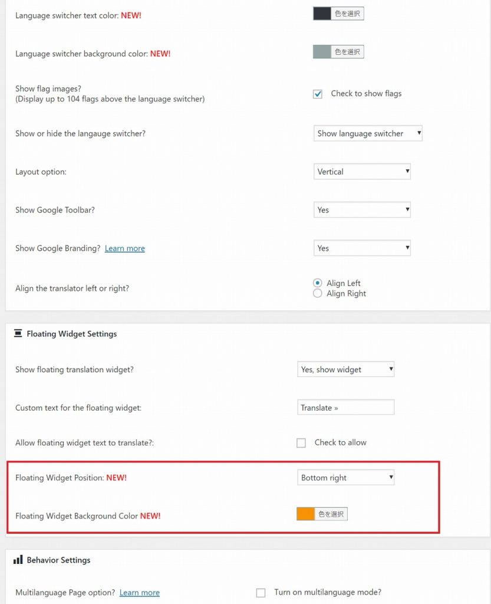This screenshot has height=604, width=491.
Task: Enable the Check to allow checkbox
Action: pyautogui.click(x=301, y=443)
